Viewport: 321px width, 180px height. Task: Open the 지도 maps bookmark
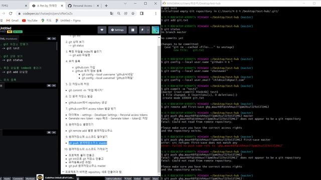coord(47,20)
